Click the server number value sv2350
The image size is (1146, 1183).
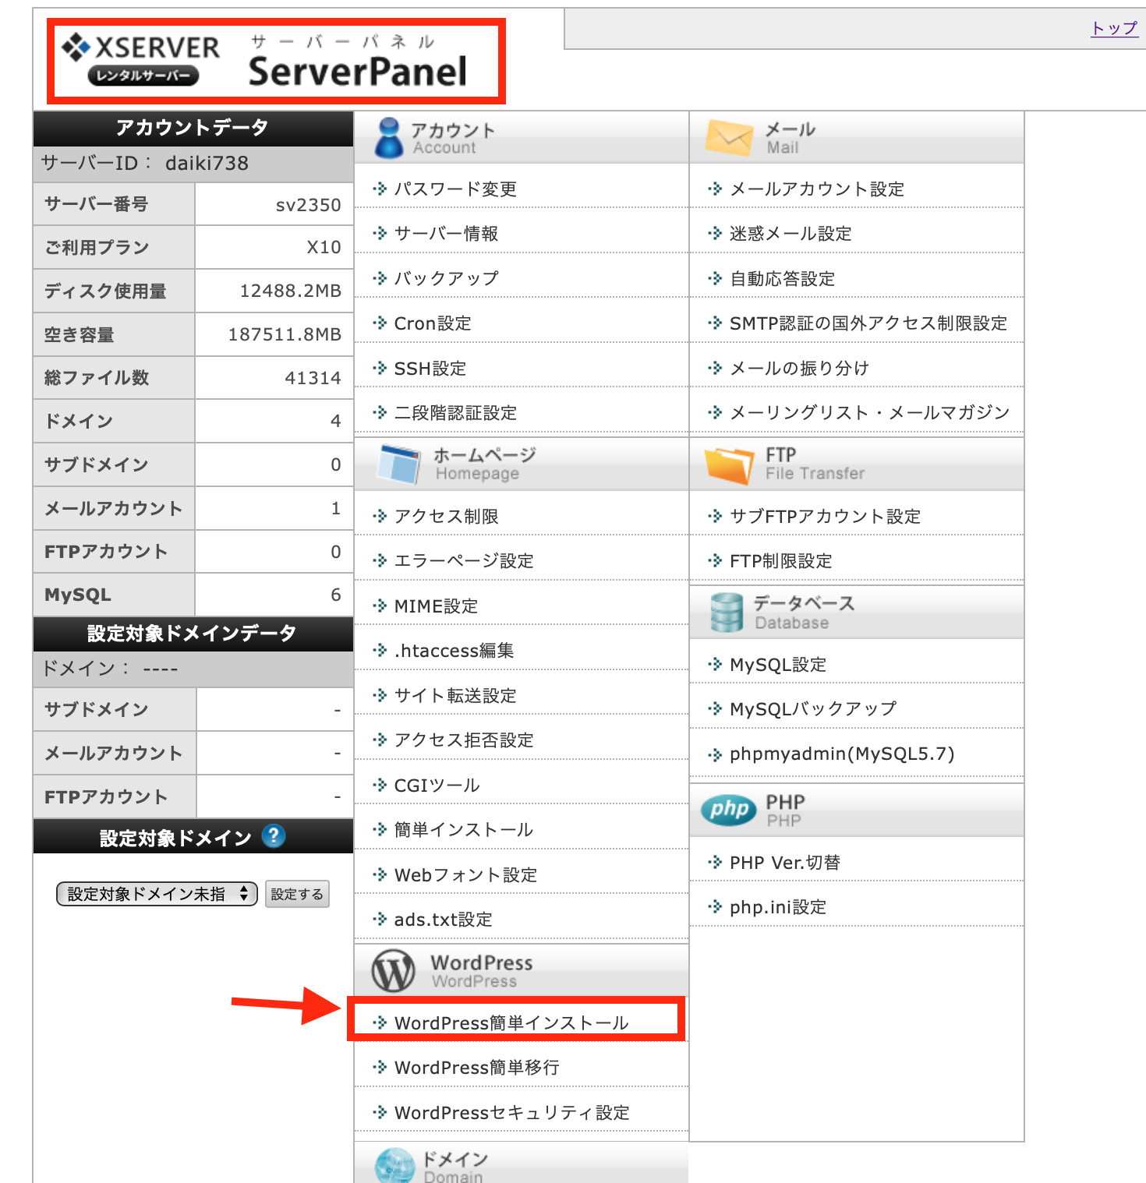pos(309,205)
